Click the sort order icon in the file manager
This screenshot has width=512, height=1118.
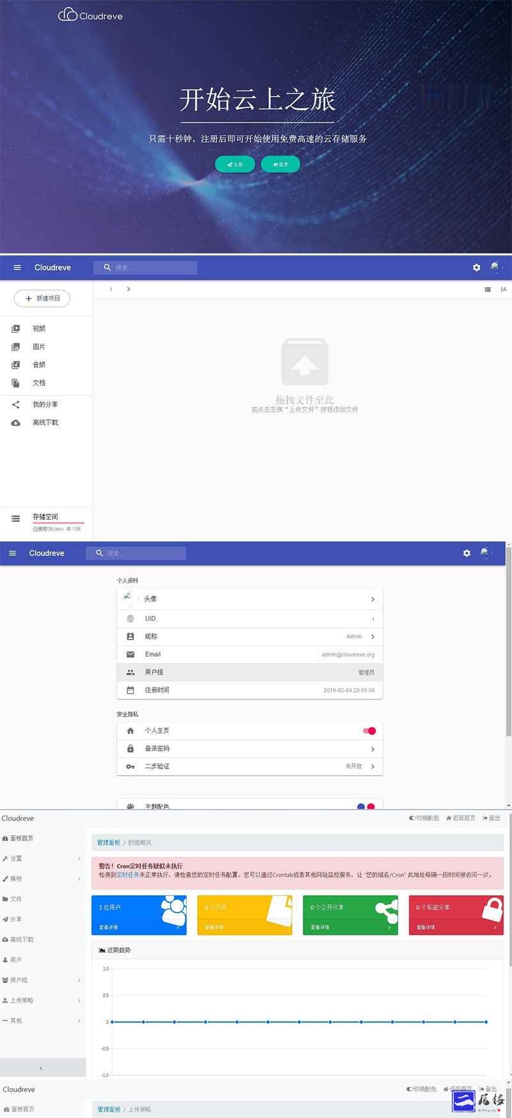click(503, 289)
